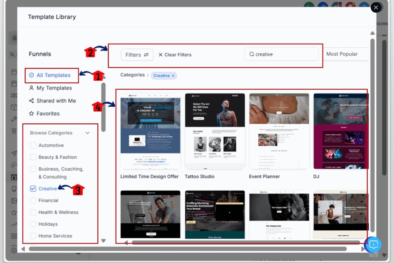Click the trend chart icon in sidebar
Image resolution: width=394 pixels, height=263 pixels.
click(x=14, y=224)
